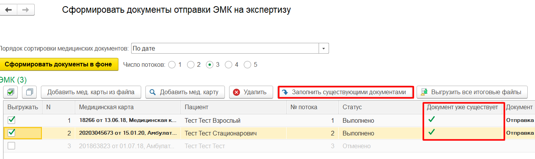Click the По дате sort order field
The image size is (535, 159).
pyautogui.click(x=224, y=49)
